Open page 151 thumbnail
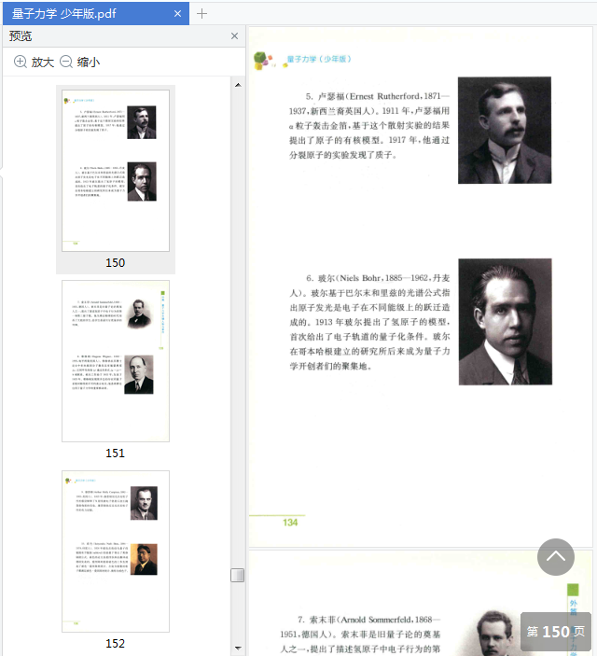 click(x=116, y=361)
